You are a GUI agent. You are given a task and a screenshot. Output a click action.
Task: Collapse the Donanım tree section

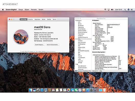pyautogui.click(x=76, y=20)
